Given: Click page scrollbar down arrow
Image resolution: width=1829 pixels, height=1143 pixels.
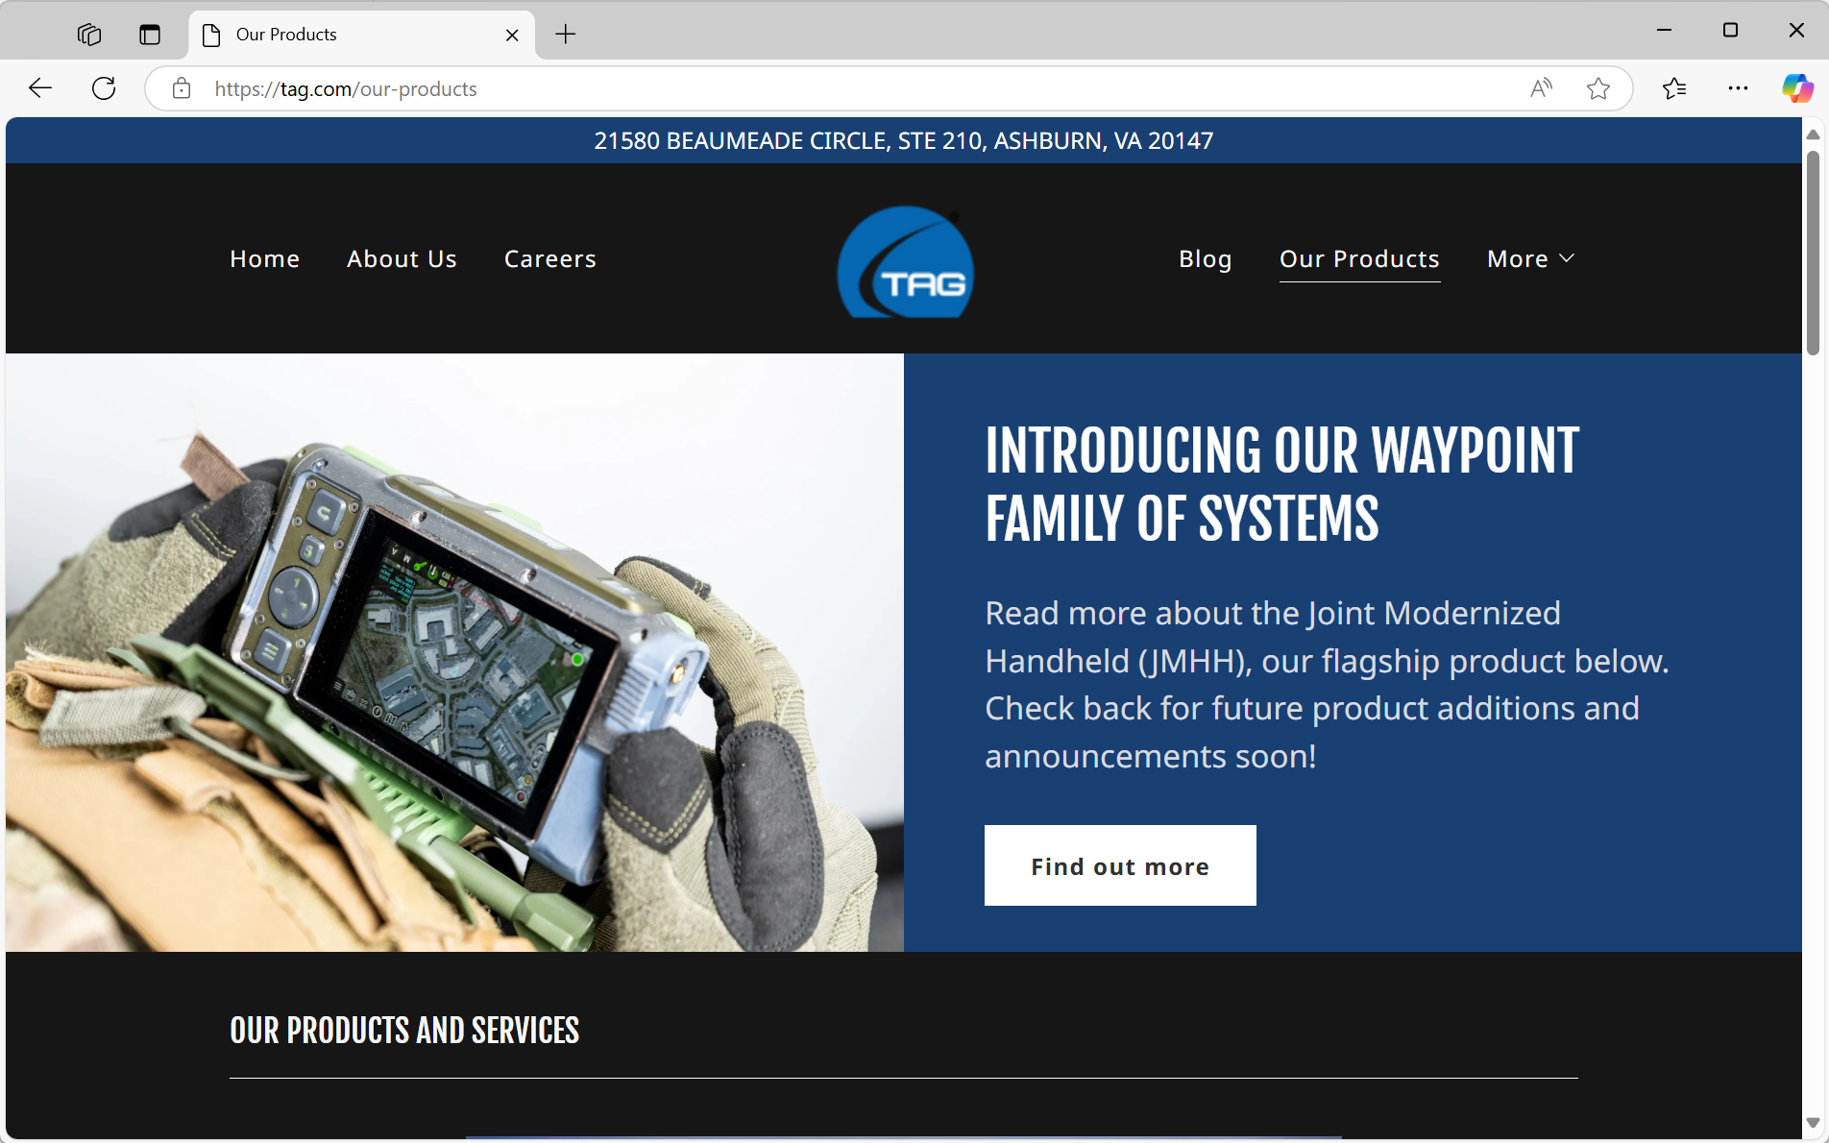Looking at the screenshot, I should tap(1813, 1123).
